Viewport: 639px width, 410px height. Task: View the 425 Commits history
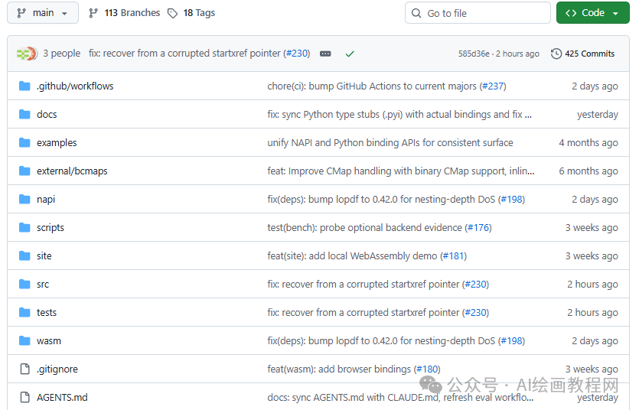pos(589,54)
